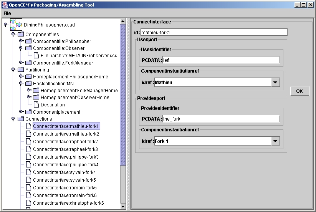Click the DiningPhilosophers.cad assembly icon
Viewport: 316px width, 212px height.
point(16,25)
